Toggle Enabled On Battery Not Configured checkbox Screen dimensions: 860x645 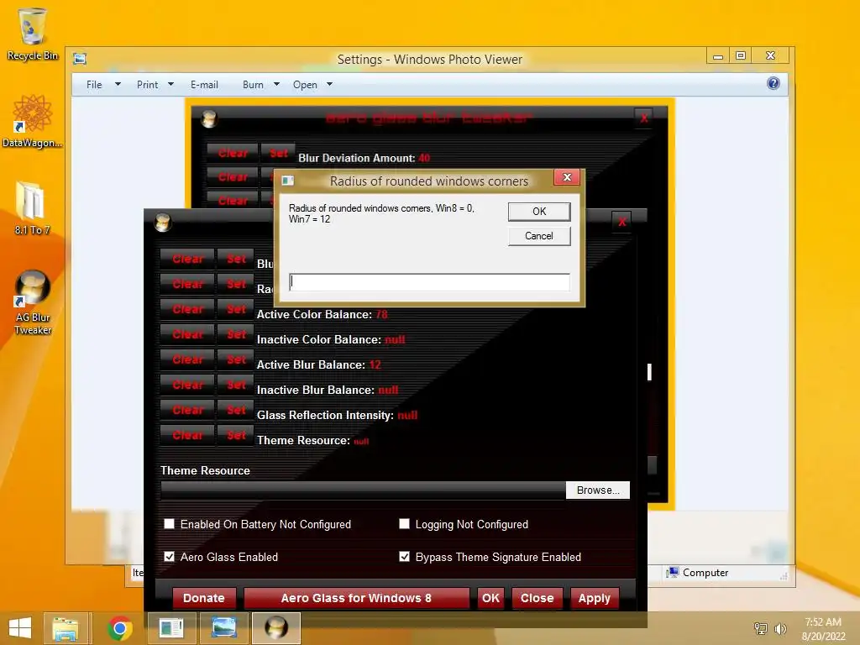point(170,524)
